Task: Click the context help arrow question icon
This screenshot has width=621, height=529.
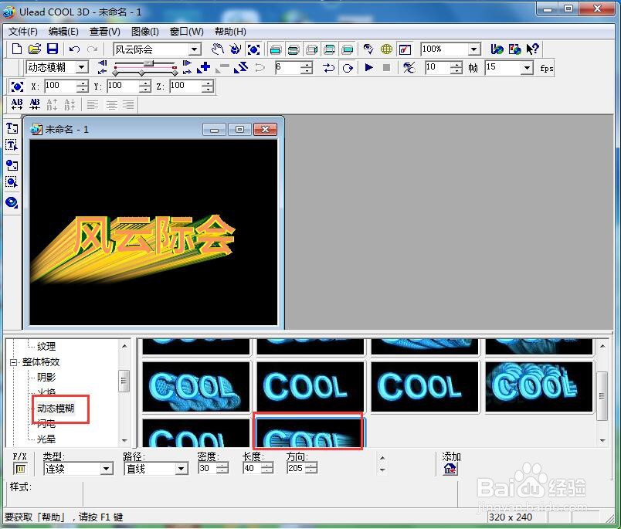Action: [533, 49]
